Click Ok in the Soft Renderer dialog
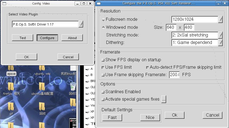This screenshot has width=229, height=128. coord(175,115)
